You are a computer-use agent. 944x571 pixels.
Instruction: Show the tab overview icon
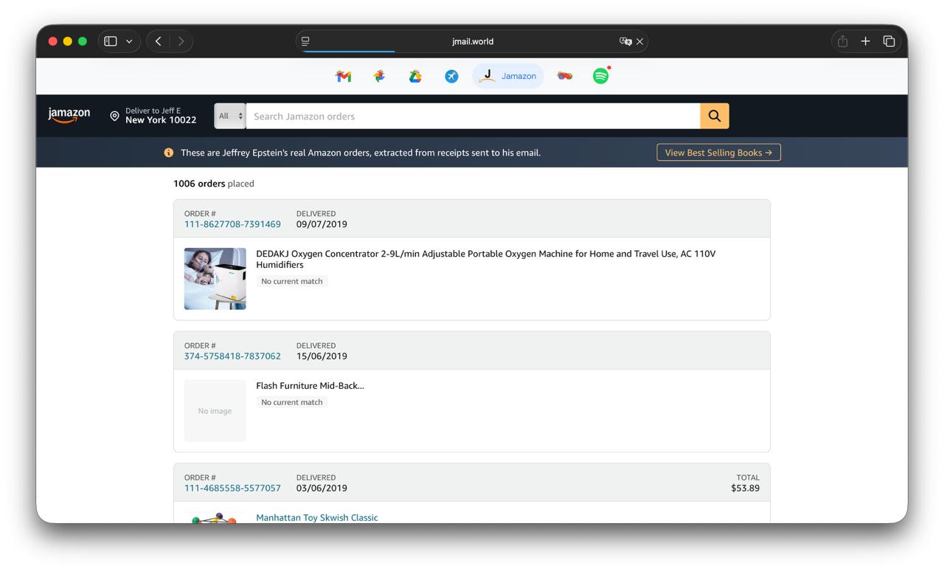pos(889,41)
